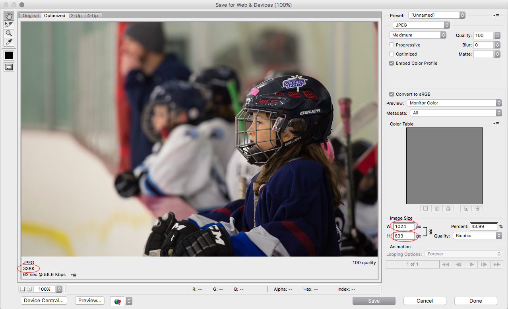
Task: Open preview in browser icon
Action: pyautogui.click(x=118, y=301)
